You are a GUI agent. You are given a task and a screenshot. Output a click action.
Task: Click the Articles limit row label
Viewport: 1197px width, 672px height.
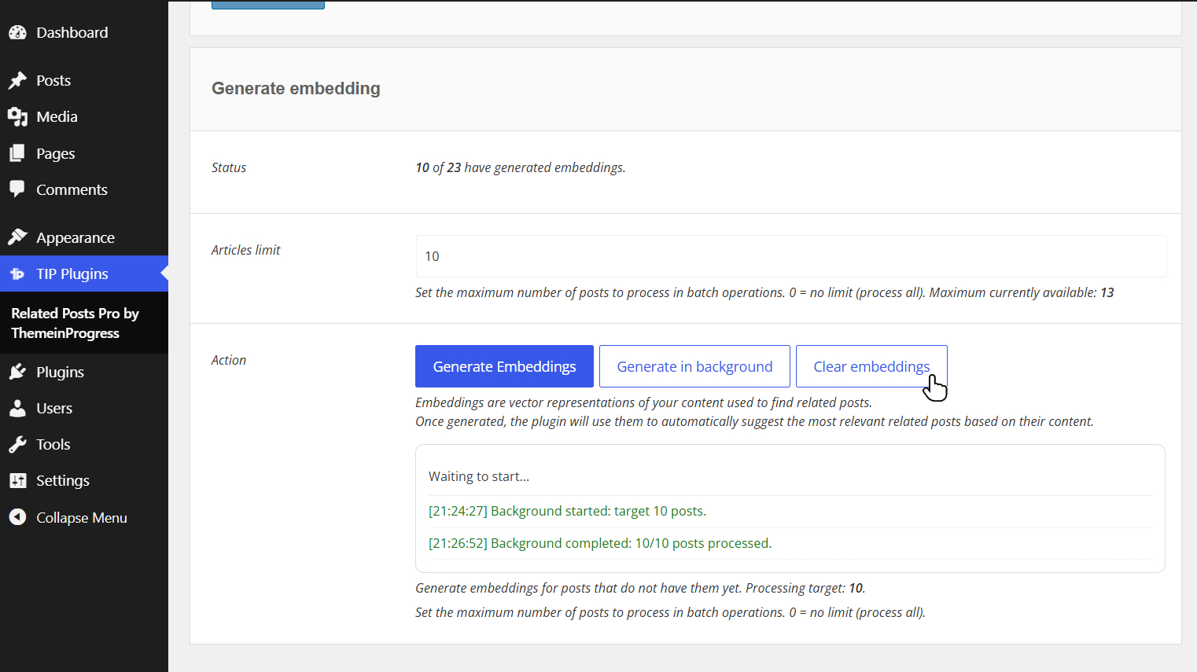246,250
